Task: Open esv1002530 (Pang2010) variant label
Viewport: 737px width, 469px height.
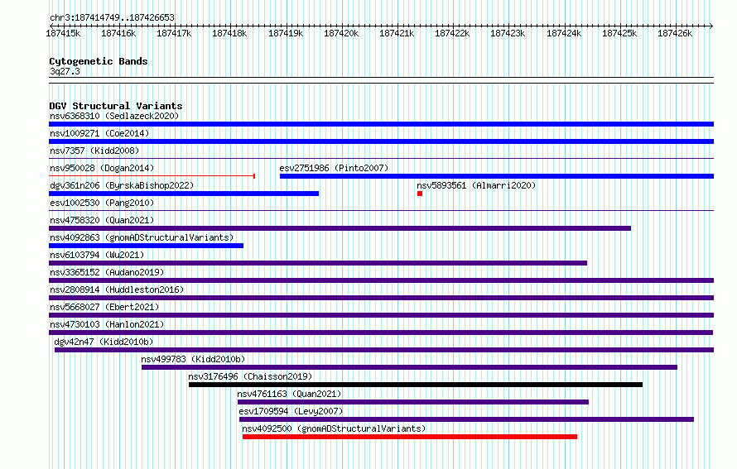Action: (x=102, y=203)
